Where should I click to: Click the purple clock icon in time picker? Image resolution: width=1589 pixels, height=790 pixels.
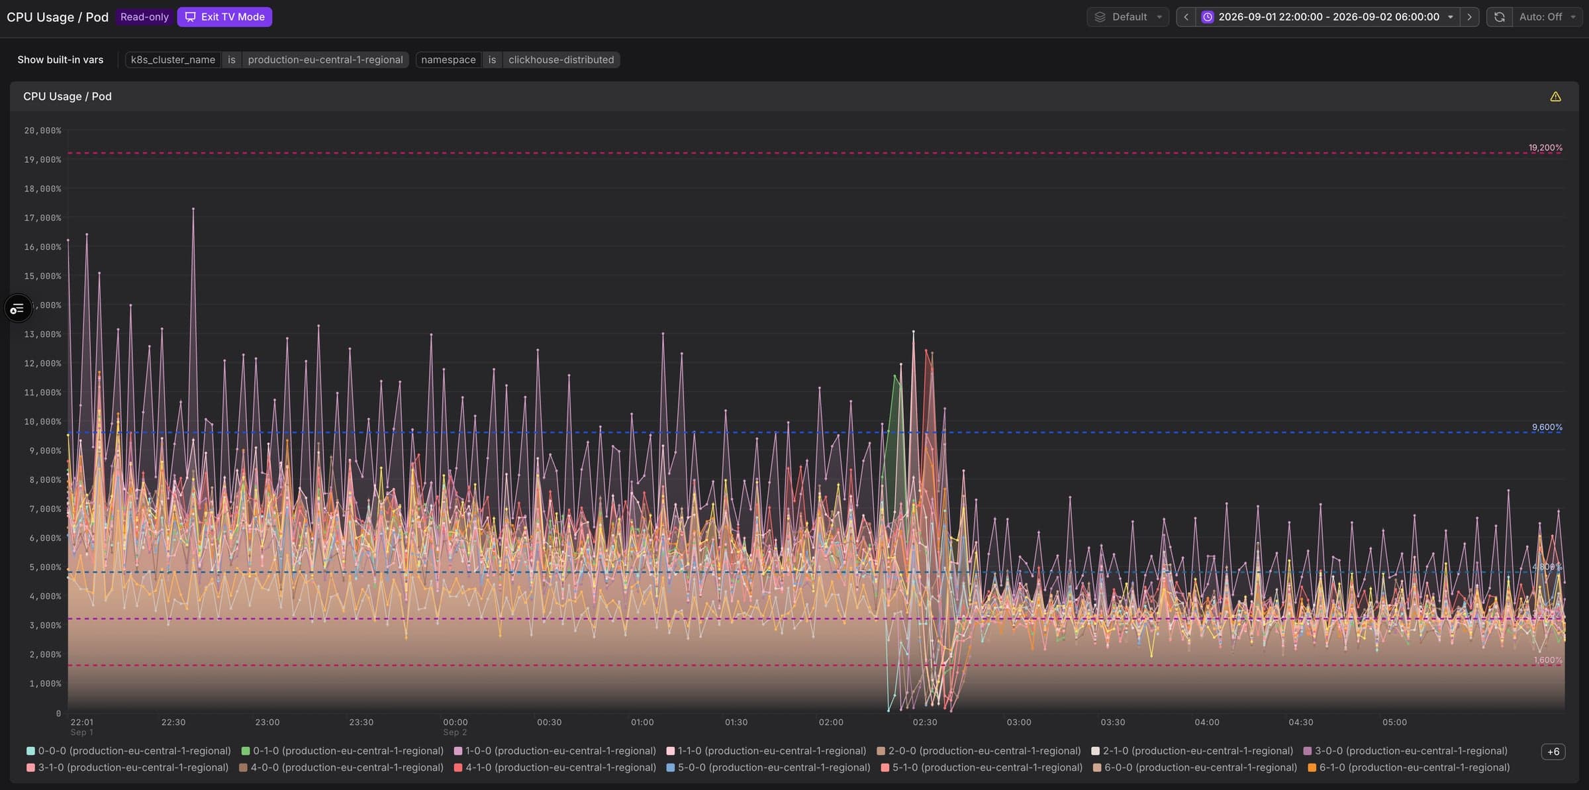(x=1208, y=17)
